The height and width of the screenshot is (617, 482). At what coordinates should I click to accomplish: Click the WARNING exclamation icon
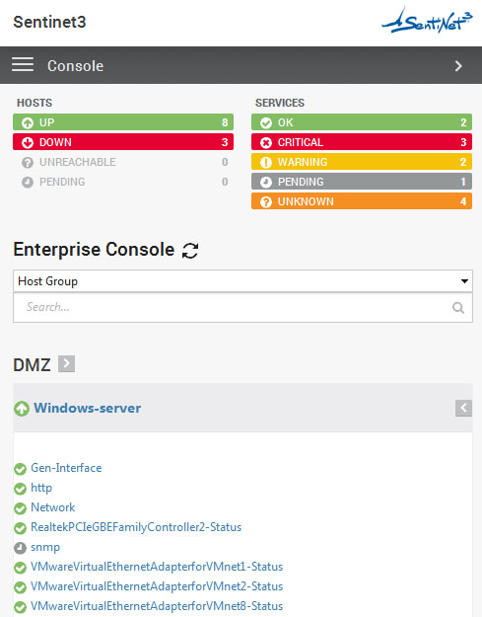(266, 162)
